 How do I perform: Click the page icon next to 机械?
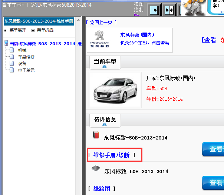12,50
